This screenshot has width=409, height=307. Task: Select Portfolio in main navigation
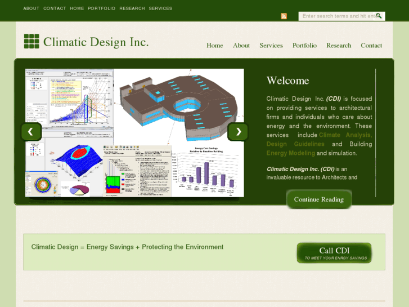click(304, 46)
